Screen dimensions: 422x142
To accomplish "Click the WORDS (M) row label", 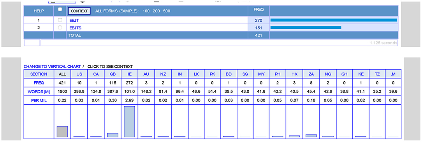I will (x=39, y=91).
